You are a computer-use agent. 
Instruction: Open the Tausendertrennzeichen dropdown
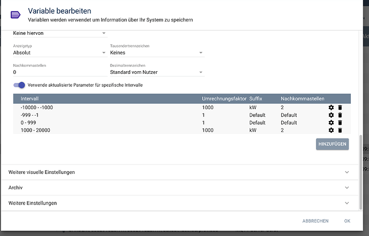[x=157, y=53]
